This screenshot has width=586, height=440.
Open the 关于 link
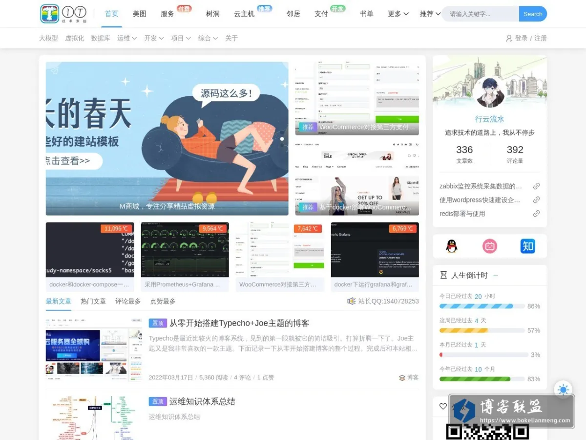click(x=231, y=38)
